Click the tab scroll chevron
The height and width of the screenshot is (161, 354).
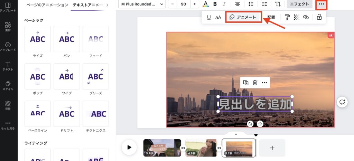[x=107, y=5]
